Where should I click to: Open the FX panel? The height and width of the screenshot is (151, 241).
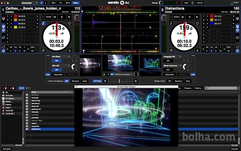point(61,3)
